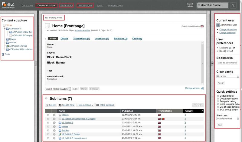Open the gear menu for Articles row
The image size is (242, 142).
tap(54, 130)
